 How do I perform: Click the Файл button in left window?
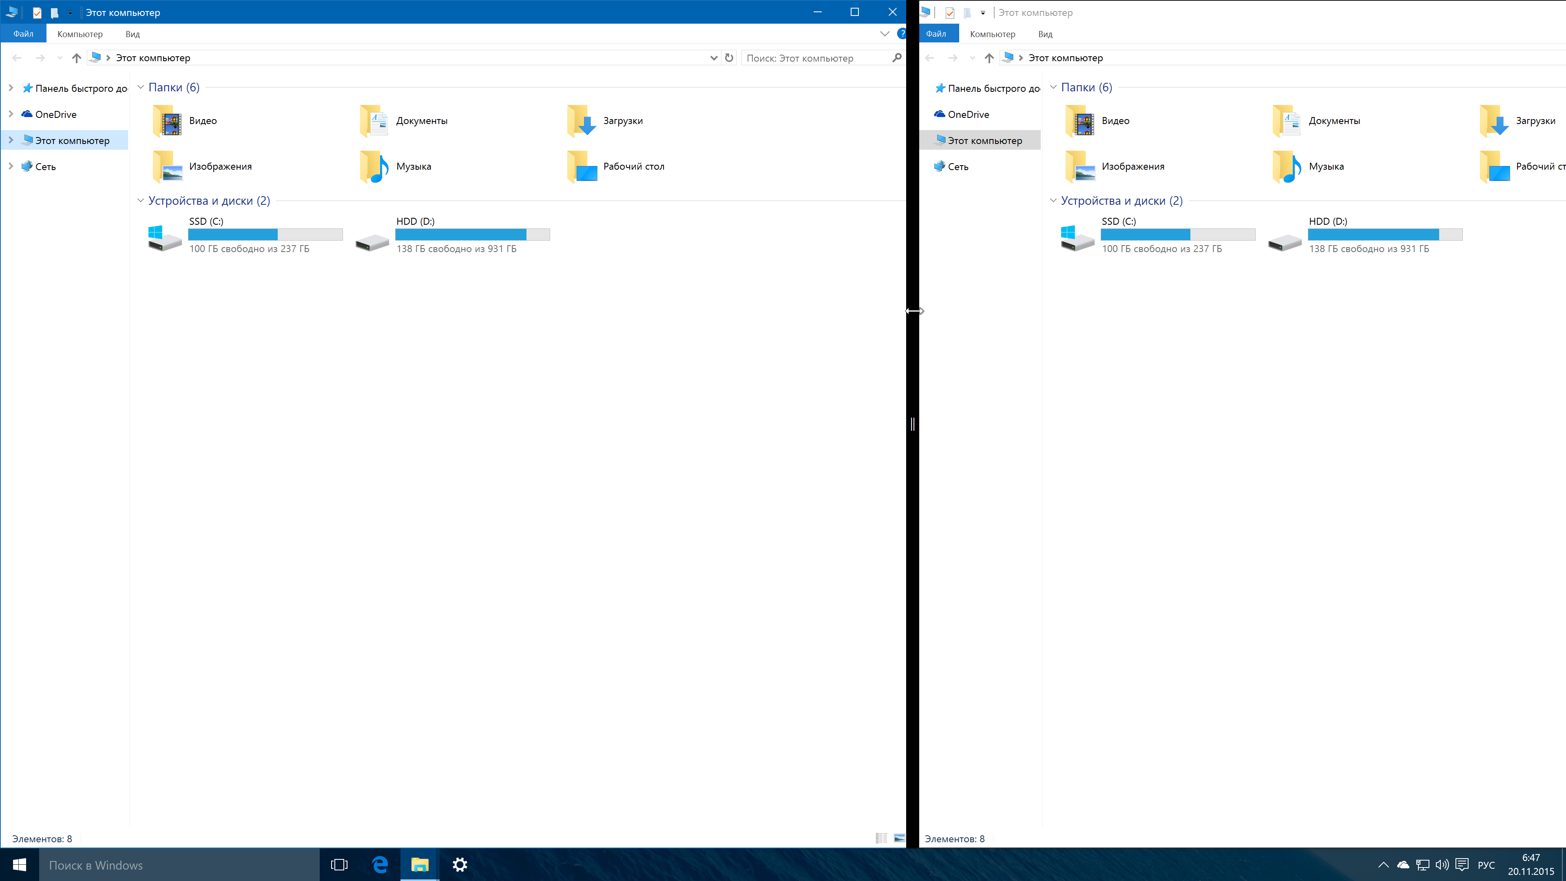(x=23, y=34)
